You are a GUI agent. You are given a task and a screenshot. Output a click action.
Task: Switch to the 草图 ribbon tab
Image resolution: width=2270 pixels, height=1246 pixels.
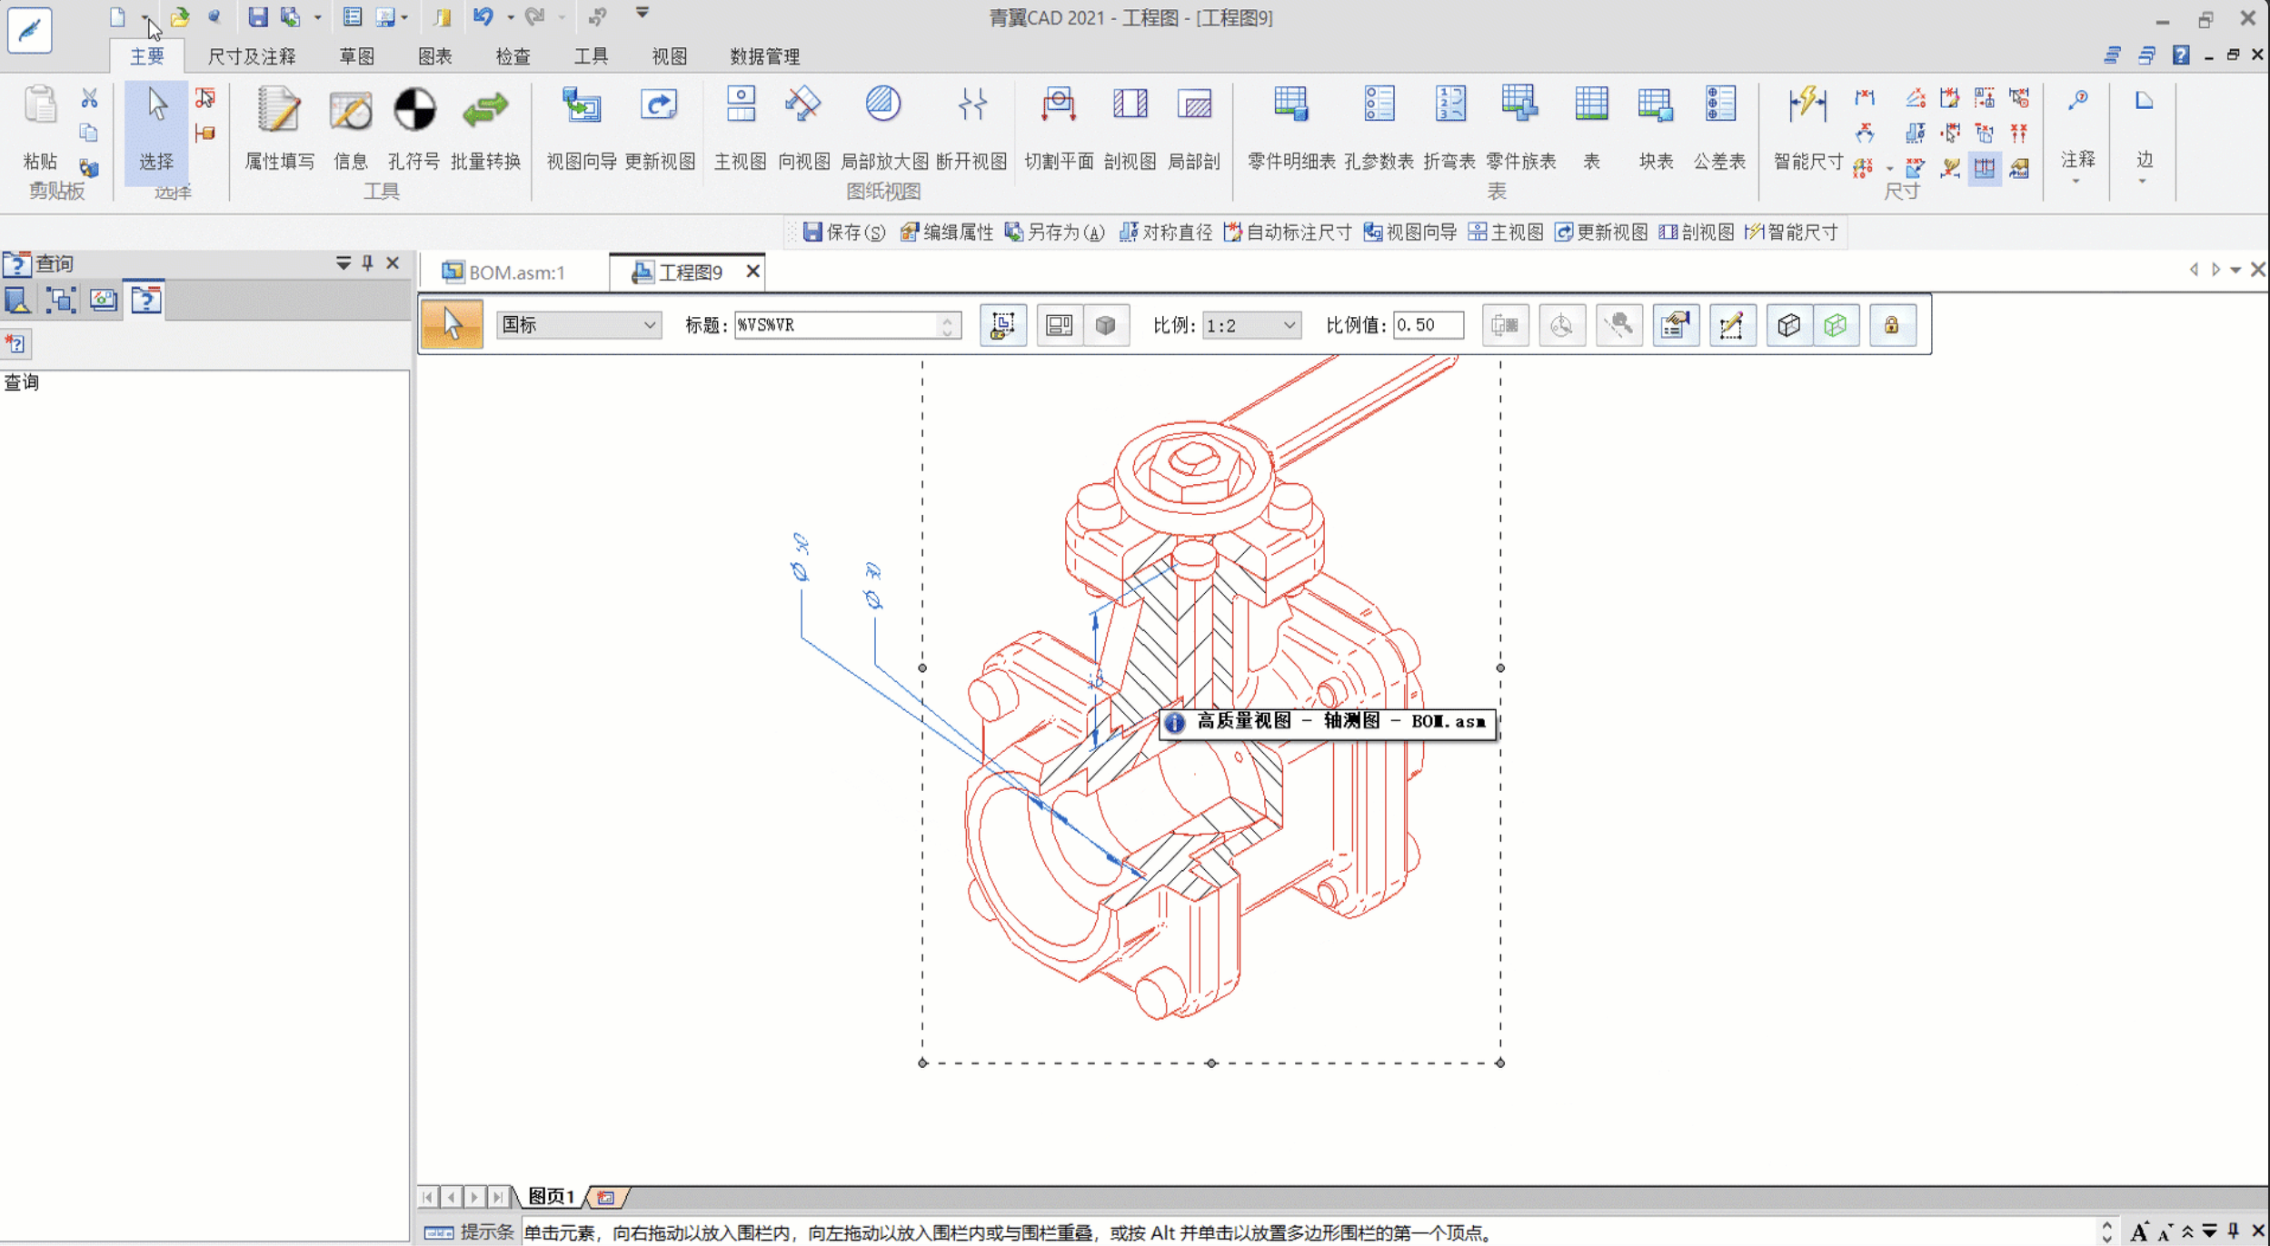pos(356,56)
